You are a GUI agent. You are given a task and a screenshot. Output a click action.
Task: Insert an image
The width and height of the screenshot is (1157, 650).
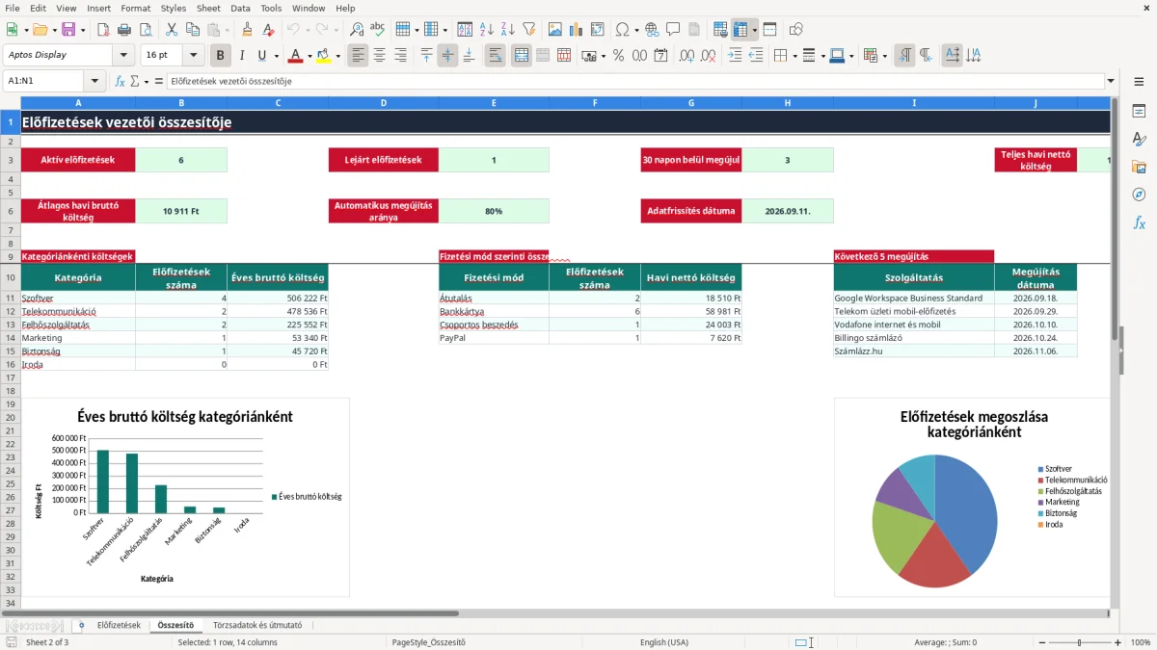click(x=554, y=30)
